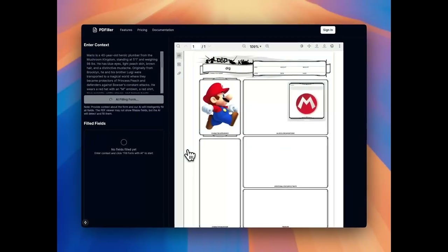The height and width of the screenshot is (252, 448).
Task: Go to previous page arrow in viewer
Action: click(x=185, y=46)
